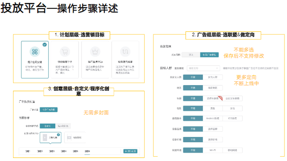This screenshot has height=161, width=287.
Task: Click the winding path marketing goal icon
Action: pos(125,52)
